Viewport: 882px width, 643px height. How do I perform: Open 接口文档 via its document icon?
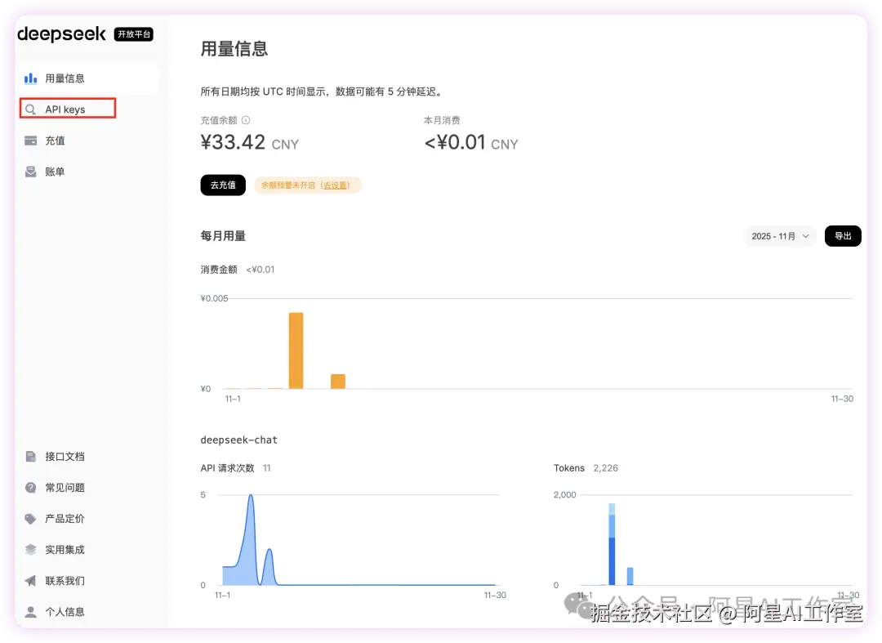point(32,456)
